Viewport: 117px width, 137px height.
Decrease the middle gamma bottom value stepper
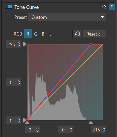tap(71, 131)
